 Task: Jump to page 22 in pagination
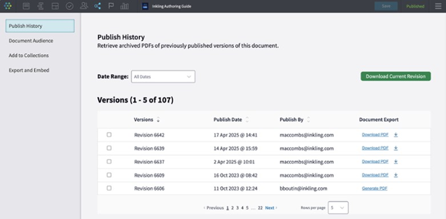pyautogui.click(x=260, y=208)
